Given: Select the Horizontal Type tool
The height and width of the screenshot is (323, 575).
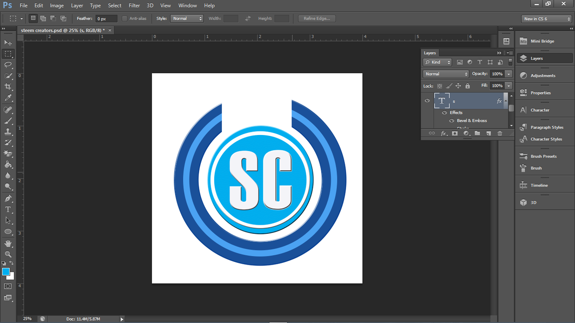Looking at the screenshot, I should (x=8, y=210).
